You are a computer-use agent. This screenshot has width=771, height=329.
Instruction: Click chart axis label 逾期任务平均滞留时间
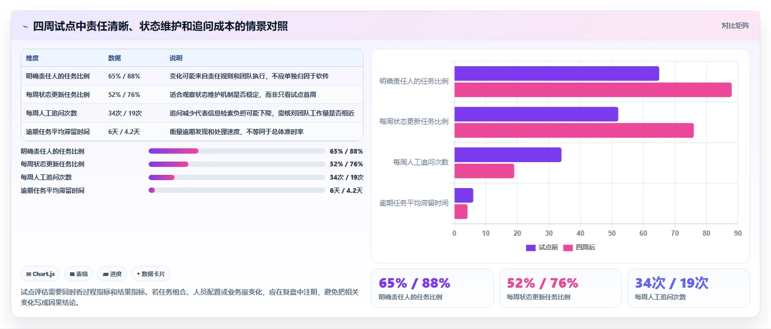click(414, 203)
